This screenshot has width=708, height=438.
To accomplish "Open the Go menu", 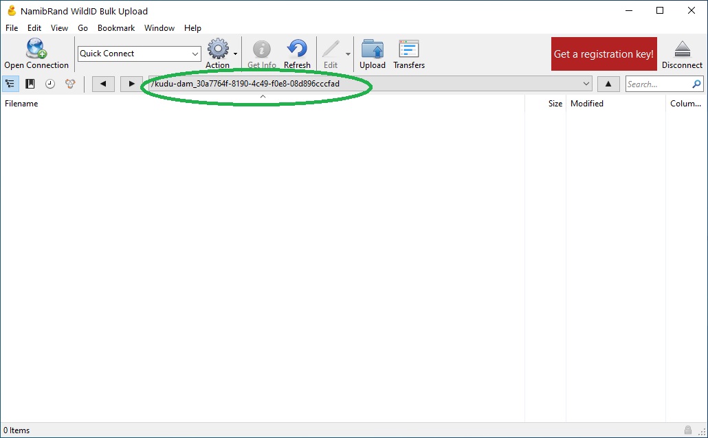I will tap(82, 28).
